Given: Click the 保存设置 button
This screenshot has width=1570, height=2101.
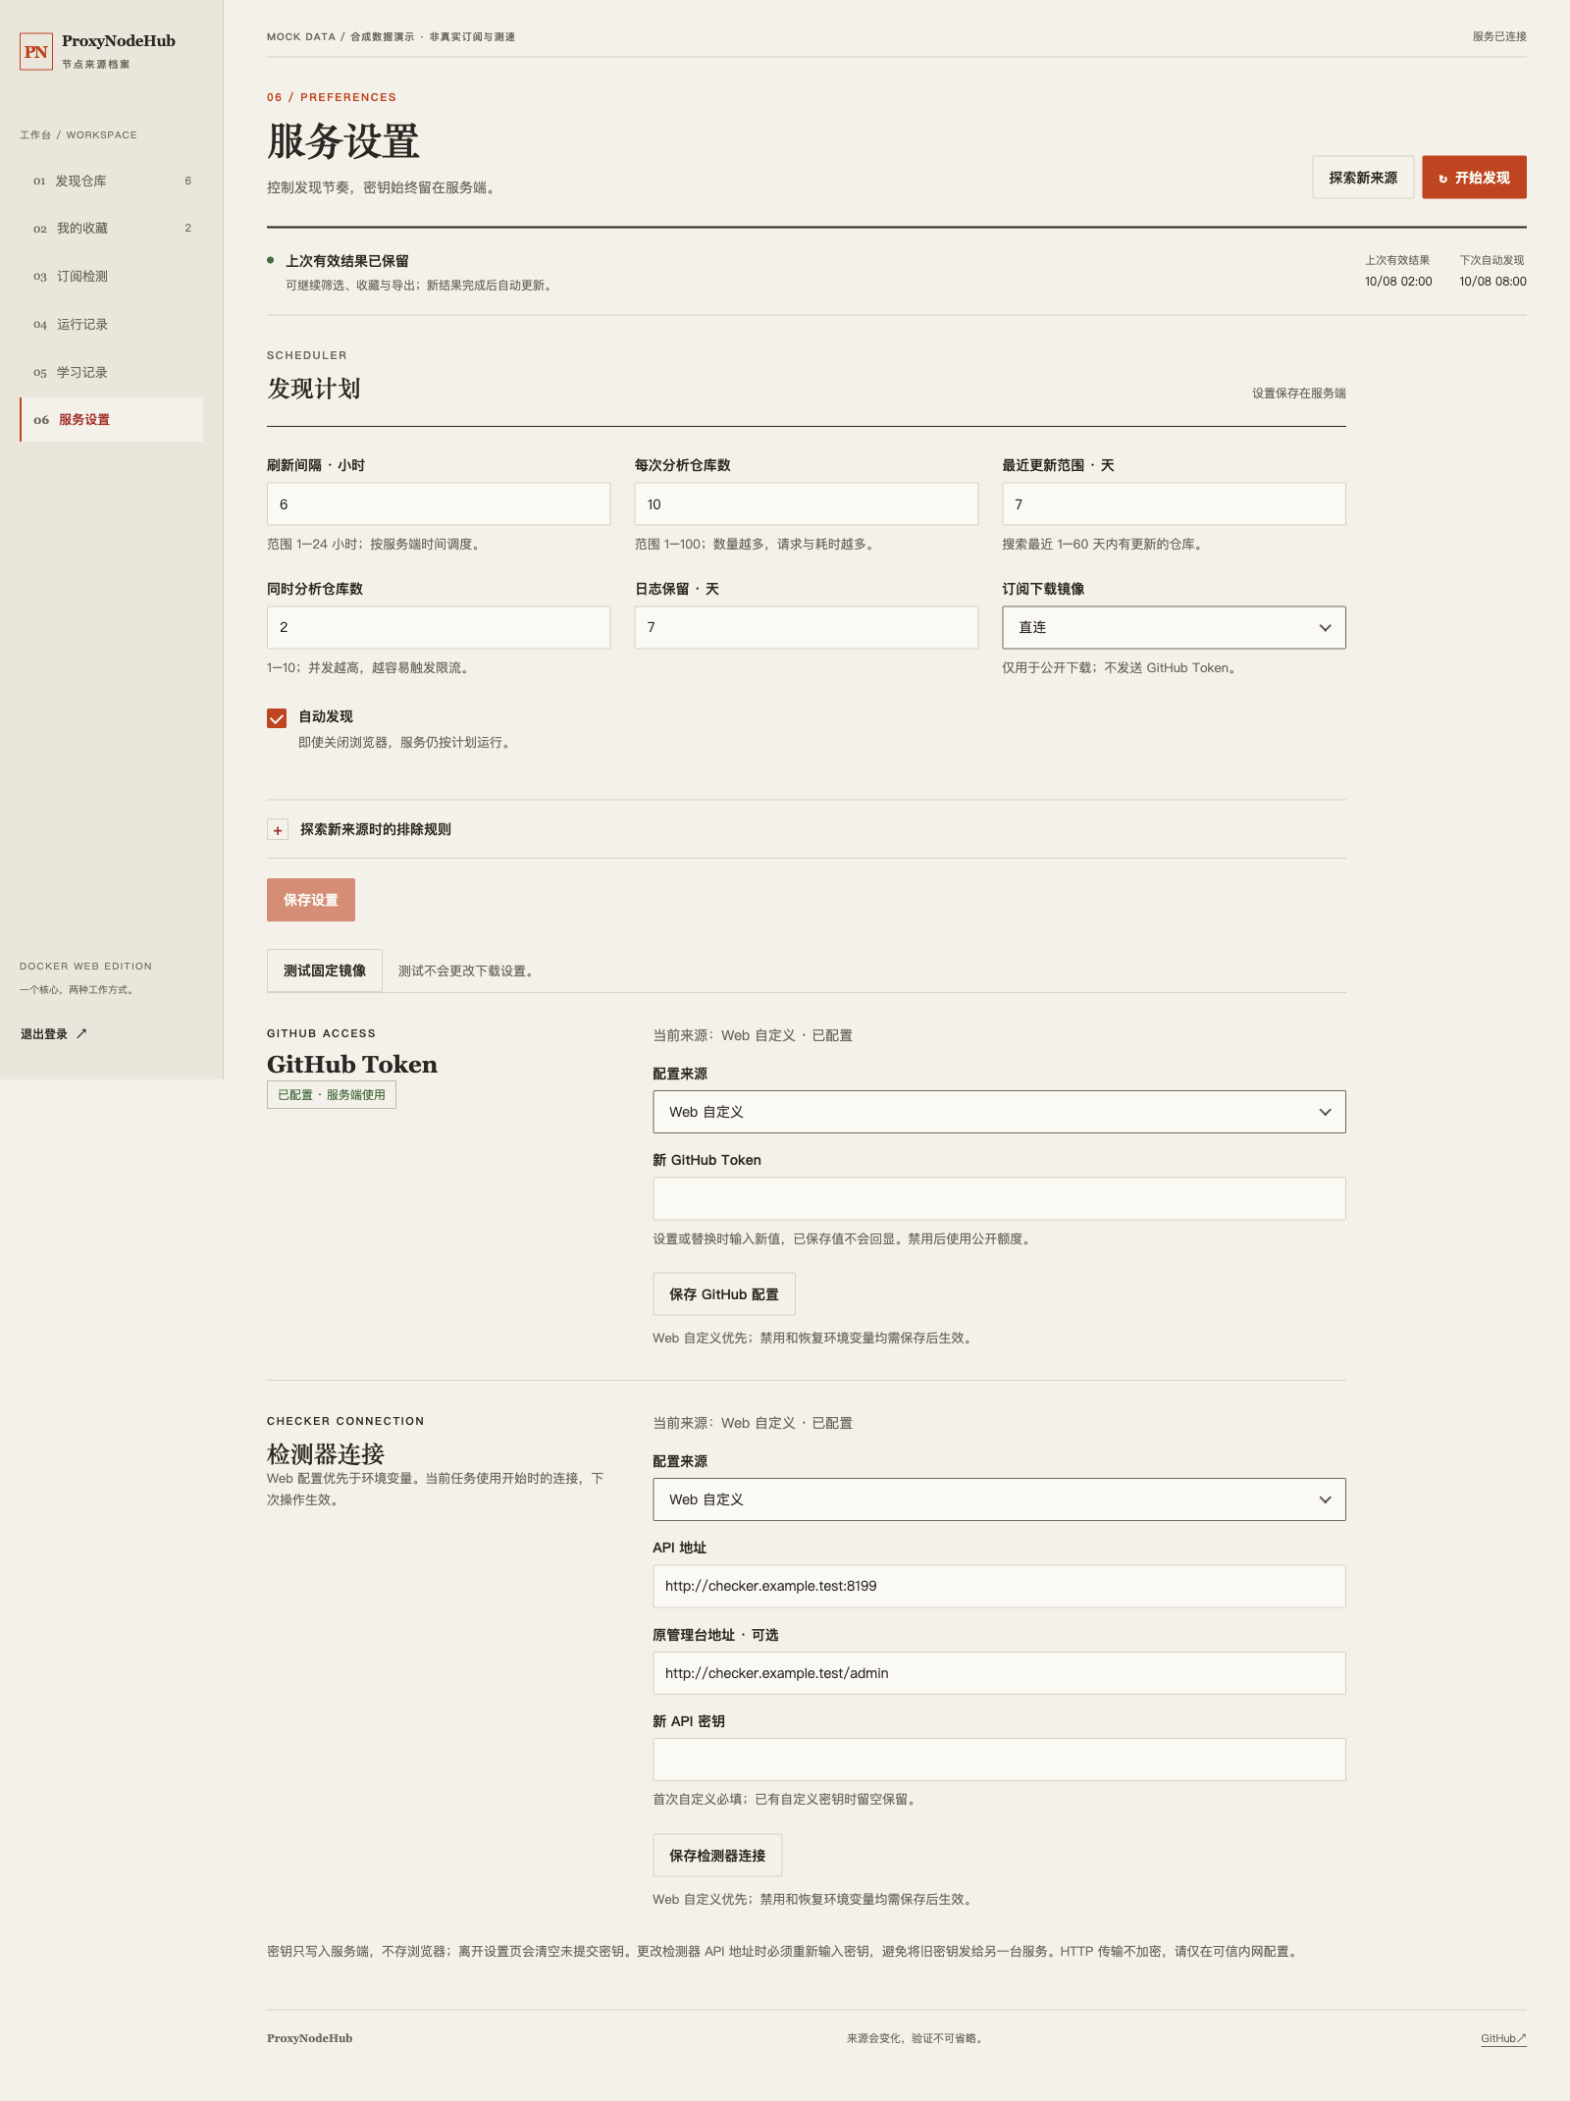Looking at the screenshot, I should [311, 900].
